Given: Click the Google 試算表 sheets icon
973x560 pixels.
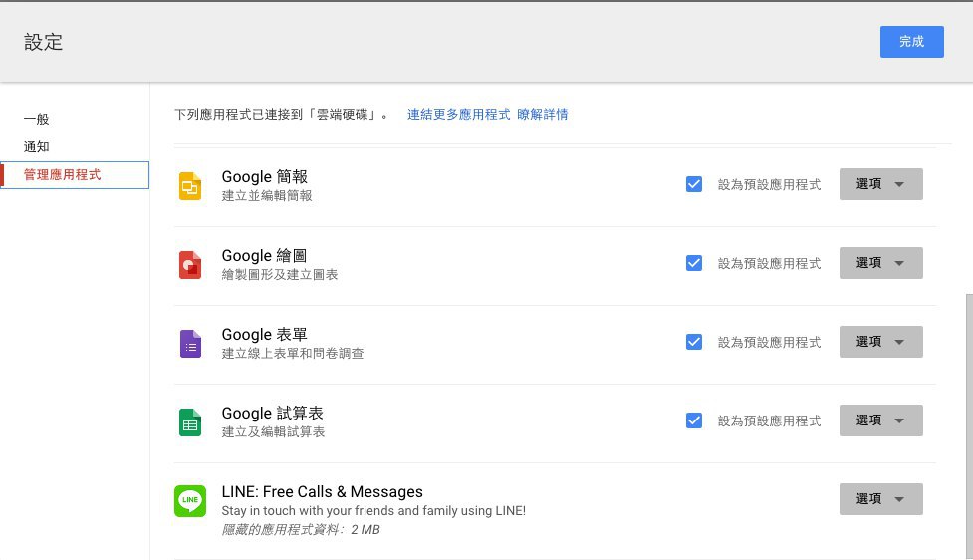Looking at the screenshot, I should [190, 422].
